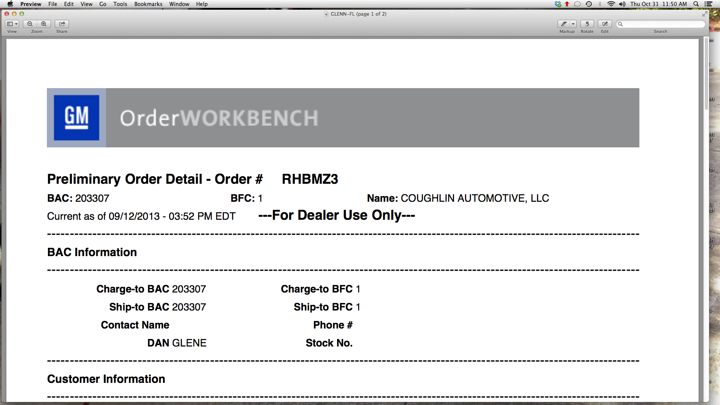720x405 pixels.
Task: Click the GLENN-FL window title text
Action: [x=358, y=14]
